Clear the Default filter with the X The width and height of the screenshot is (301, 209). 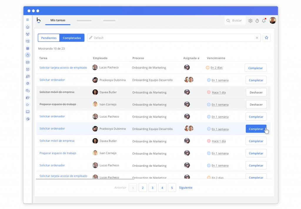coord(257,38)
